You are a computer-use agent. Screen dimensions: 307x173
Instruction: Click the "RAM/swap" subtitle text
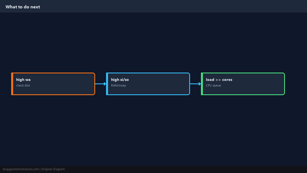click(118, 85)
